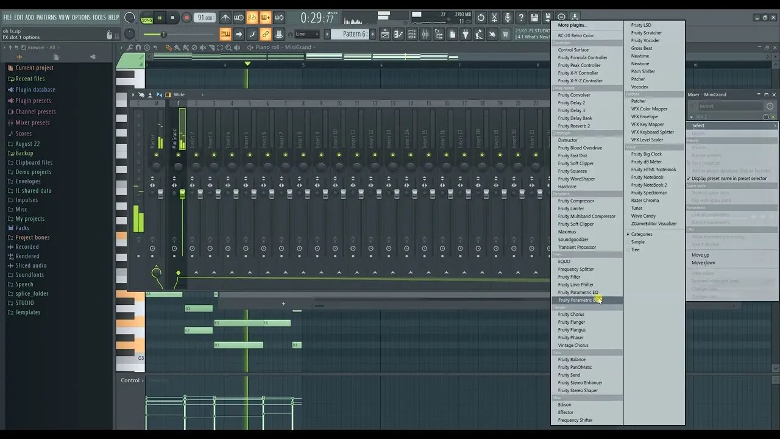Save project with the floppy disk icon
Screen dimensions: 780x439
(x=534, y=18)
